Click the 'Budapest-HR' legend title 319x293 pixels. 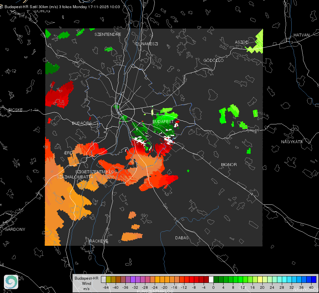pos(86,278)
